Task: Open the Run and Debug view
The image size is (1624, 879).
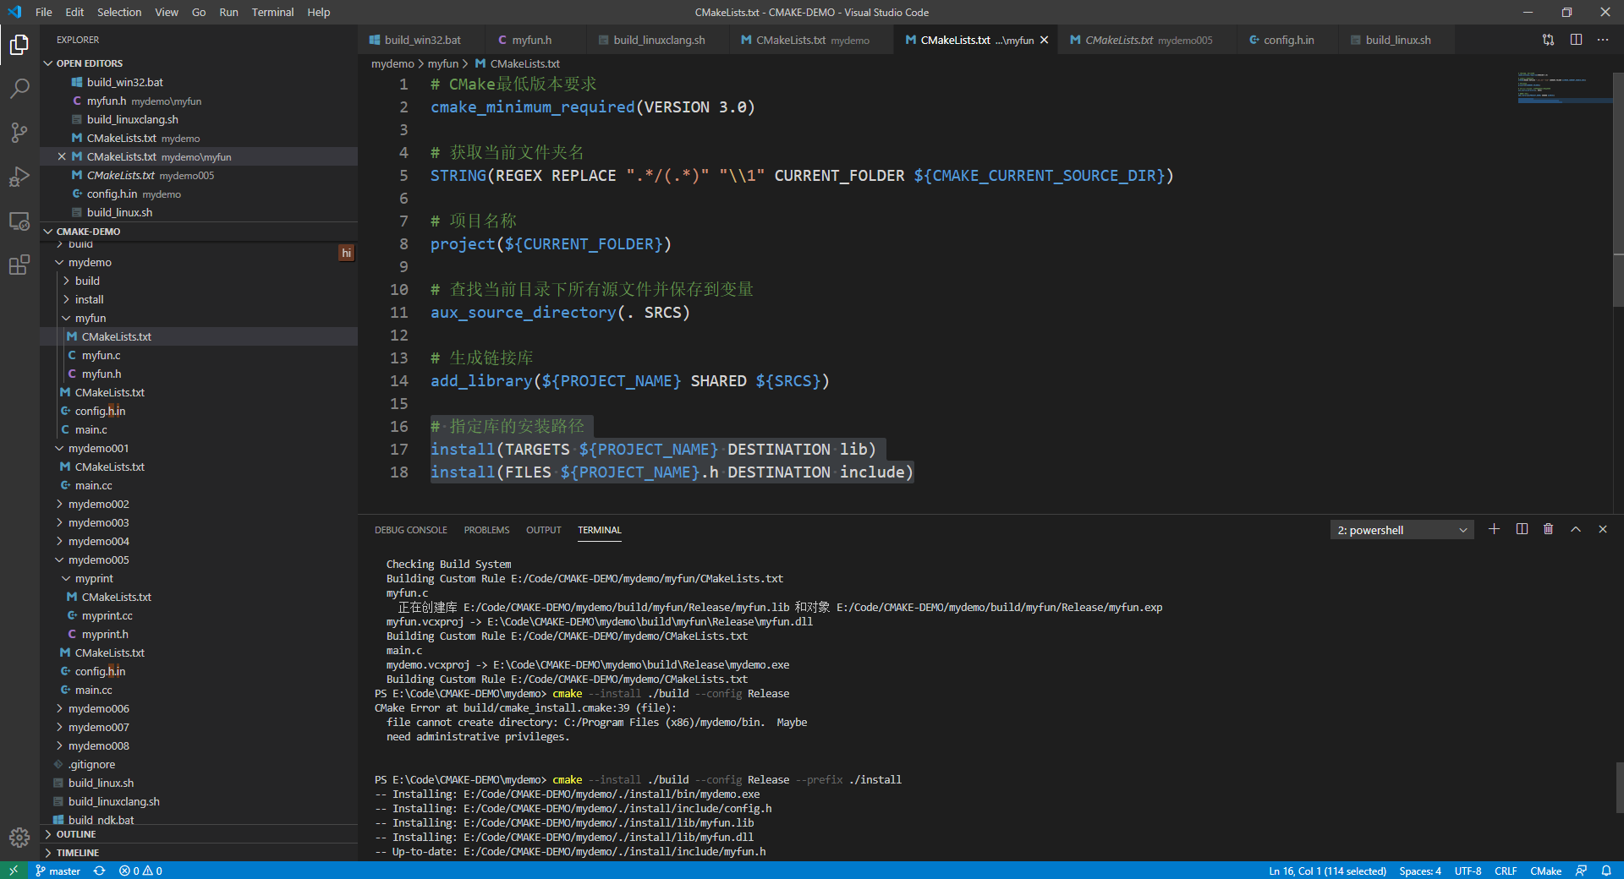Action: coord(19,177)
